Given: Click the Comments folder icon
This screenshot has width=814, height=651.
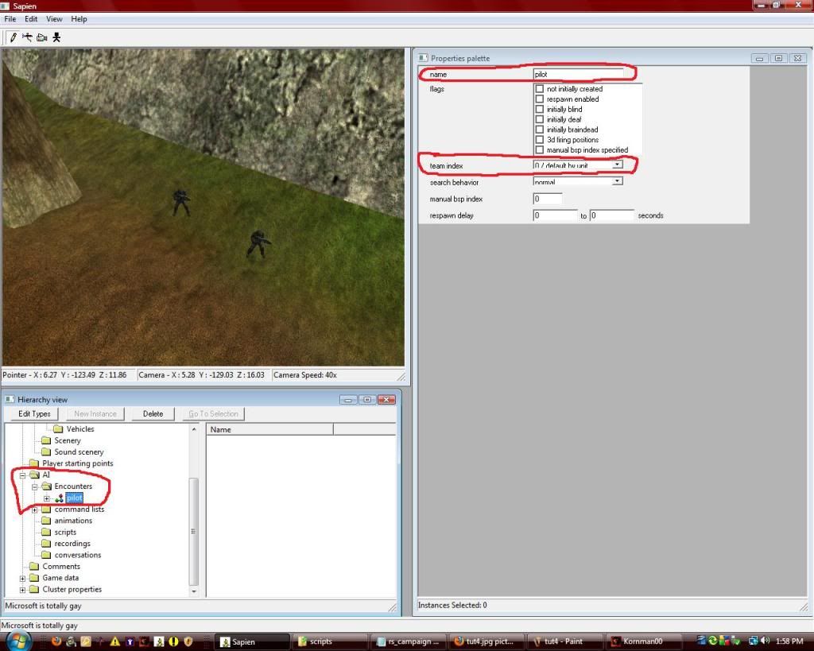Looking at the screenshot, I should pos(34,567).
